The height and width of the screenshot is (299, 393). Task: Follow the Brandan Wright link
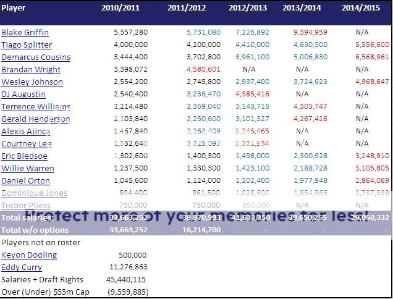point(31,69)
